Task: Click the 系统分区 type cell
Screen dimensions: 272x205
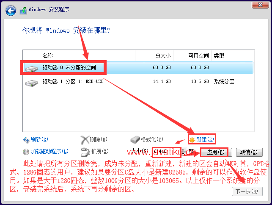Action: [224, 81]
